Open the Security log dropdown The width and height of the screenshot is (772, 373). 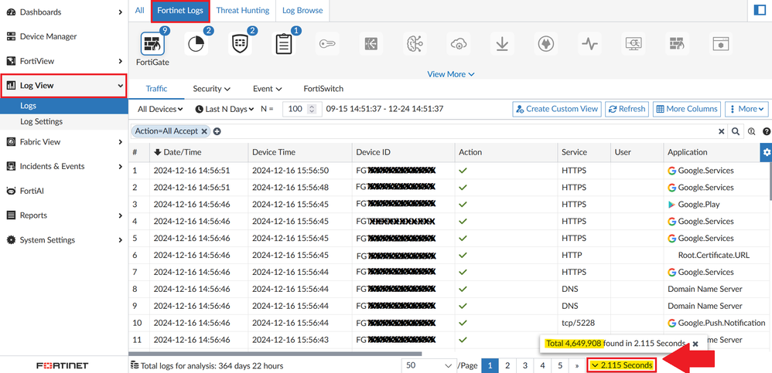pos(212,89)
